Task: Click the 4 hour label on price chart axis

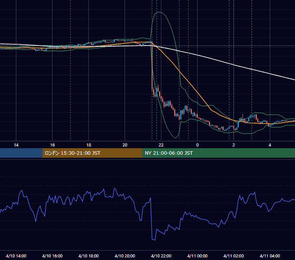Action: pos(270,145)
